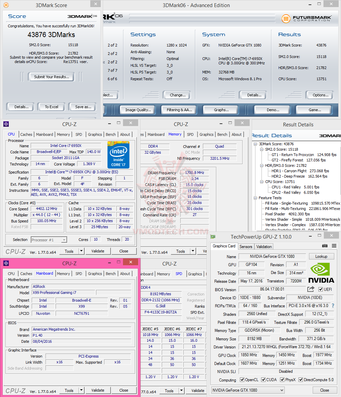Click the CPU-Z app icon in top-left CPU-Z window
The width and height of the screenshot is (341, 397).
pos(6,124)
